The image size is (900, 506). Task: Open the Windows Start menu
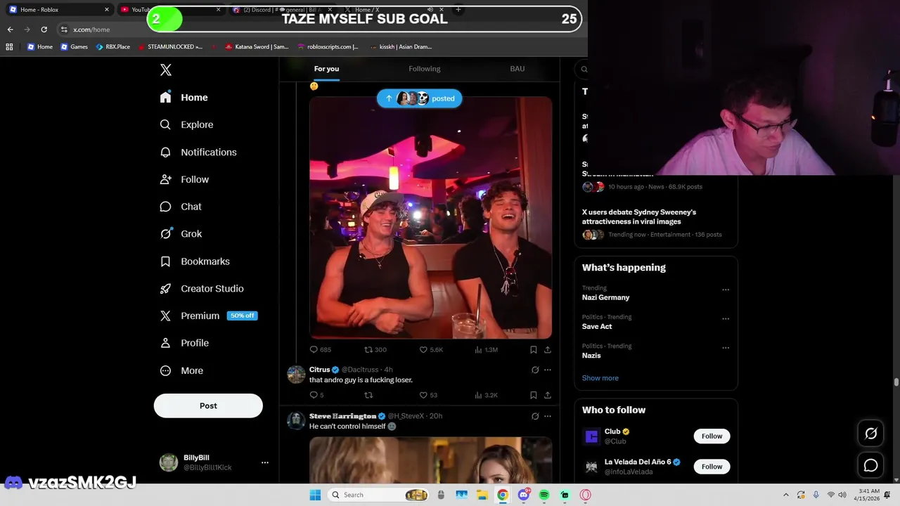pyautogui.click(x=315, y=495)
